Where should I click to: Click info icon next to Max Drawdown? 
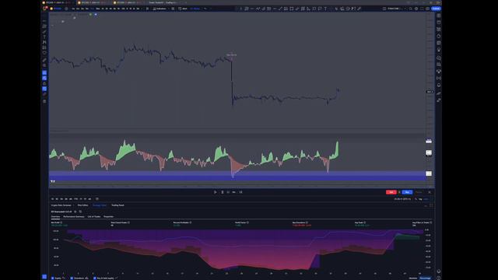[x=307, y=222]
